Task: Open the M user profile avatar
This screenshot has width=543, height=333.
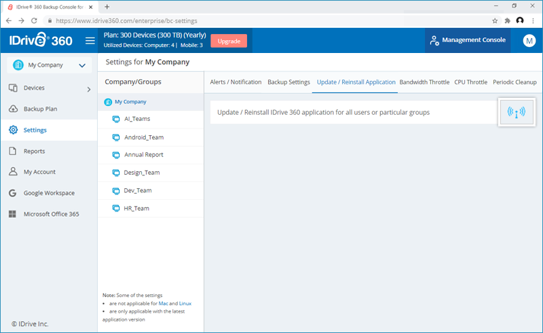Action: pos(529,41)
